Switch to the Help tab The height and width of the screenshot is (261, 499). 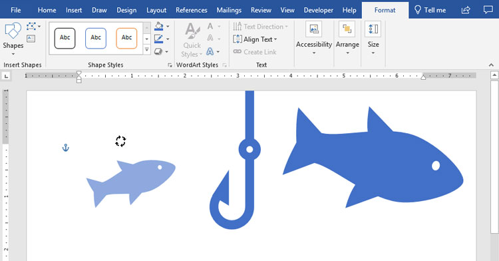(349, 10)
